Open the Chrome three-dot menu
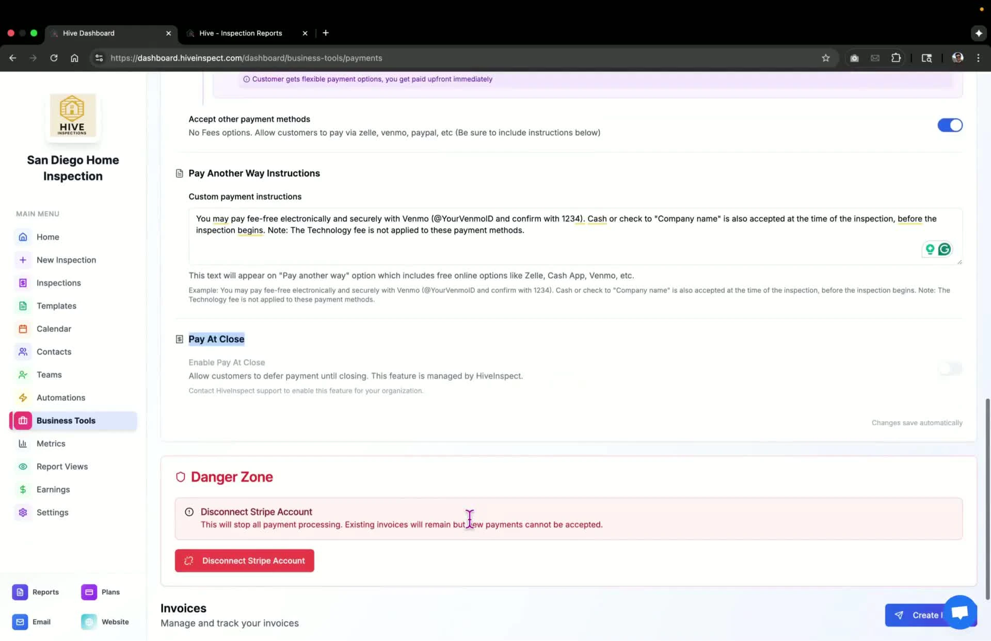 click(x=978, y=58)
